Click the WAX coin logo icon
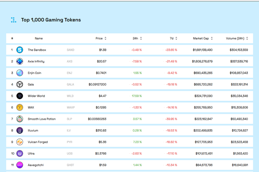The height and width of the screenshot is (172, 259). [x=20, y=107]
